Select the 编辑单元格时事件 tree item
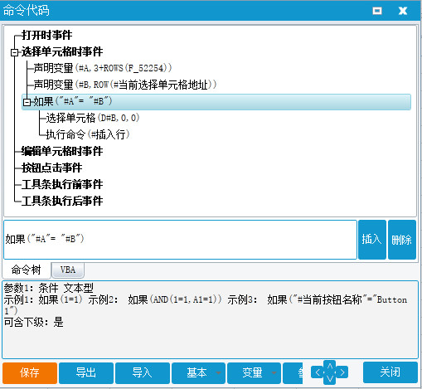This screenshot has width=422, height=389. click(62, 151)
